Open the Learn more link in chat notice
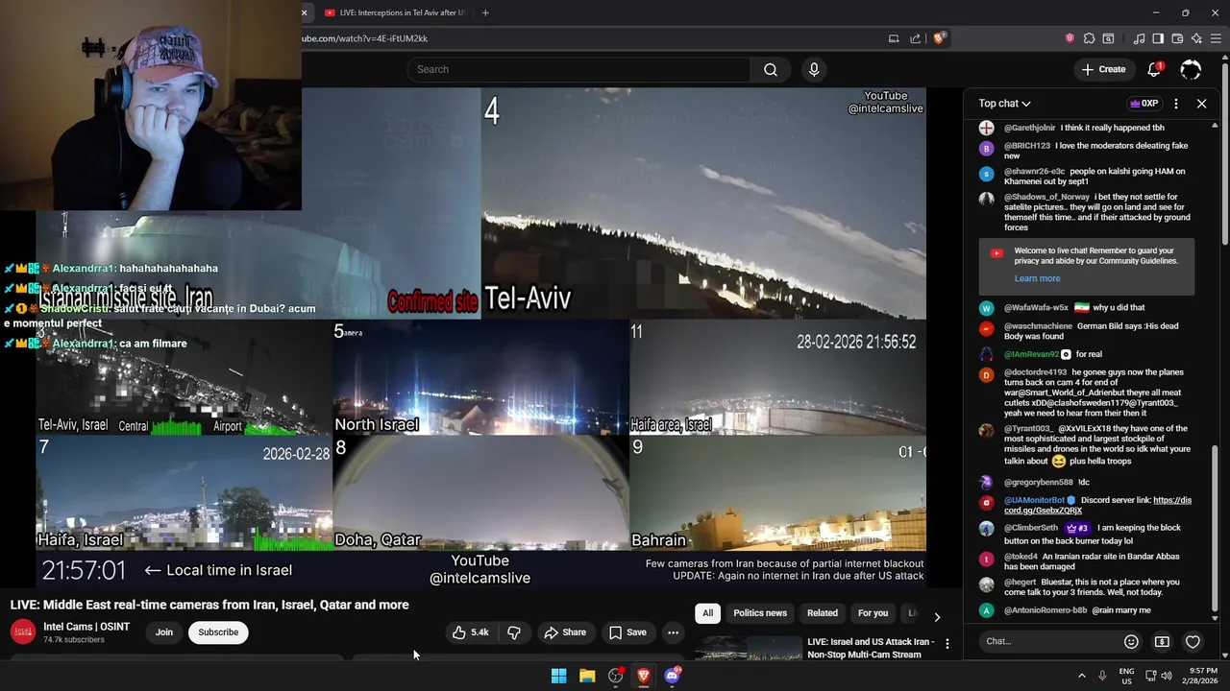This screenshot has width=1230, height=691. pos(1037,278)
